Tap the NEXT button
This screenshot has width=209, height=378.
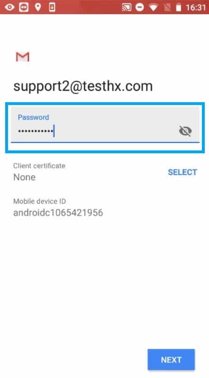pyautogui.click(x=171, y=360)
